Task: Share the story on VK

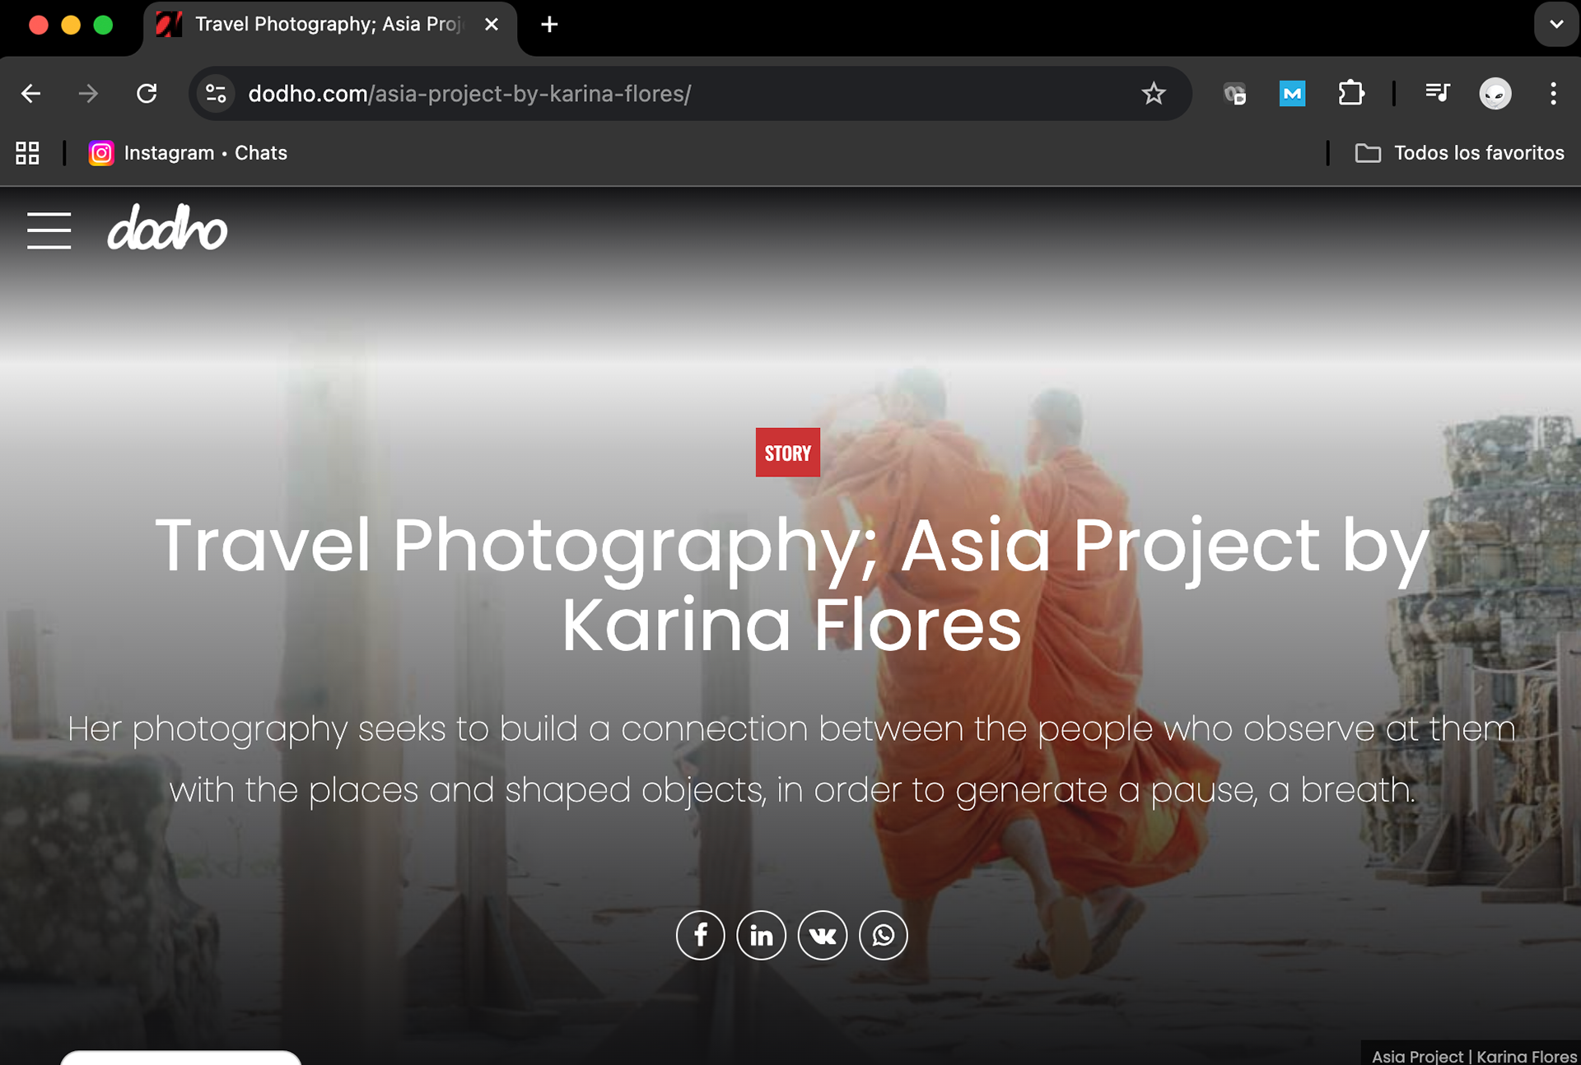Action: coord(822,935)
